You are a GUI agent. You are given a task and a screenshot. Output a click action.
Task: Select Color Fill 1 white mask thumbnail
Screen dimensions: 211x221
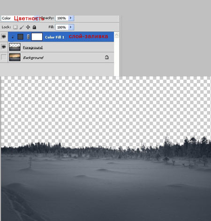(x=37, y=37)
